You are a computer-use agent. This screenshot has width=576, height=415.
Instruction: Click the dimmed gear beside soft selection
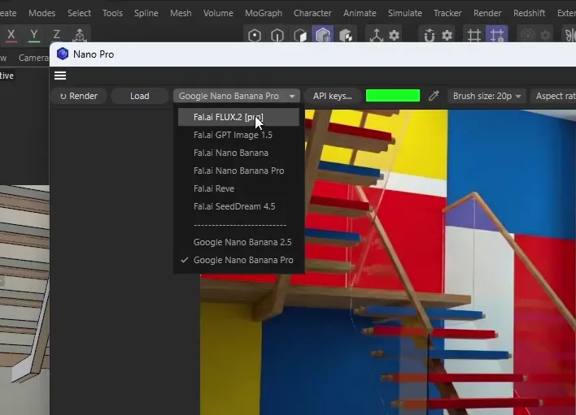546,35
